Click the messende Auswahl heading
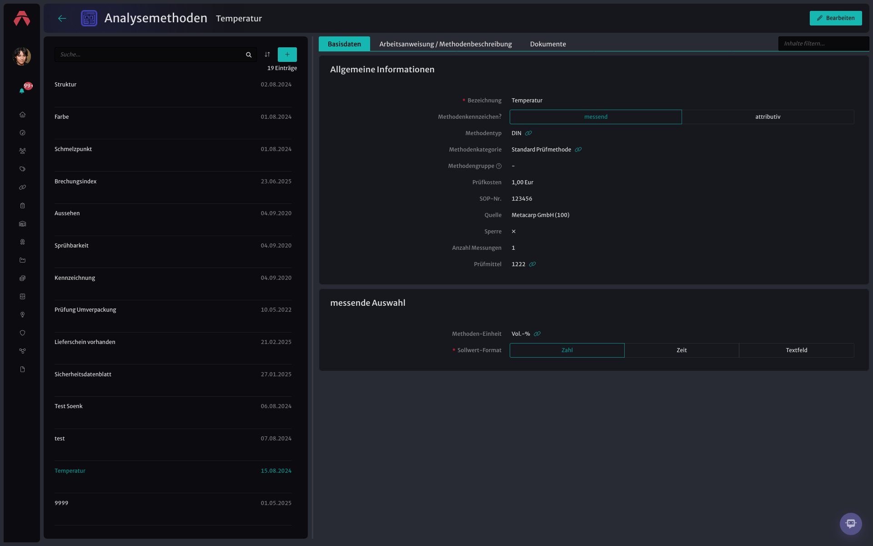 click(368, 303)
